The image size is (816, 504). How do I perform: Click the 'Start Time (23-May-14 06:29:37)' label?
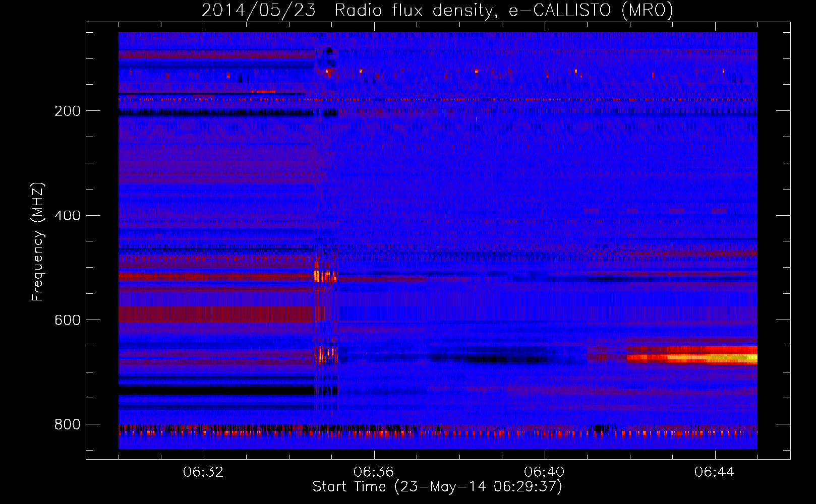tap(437, 487)
